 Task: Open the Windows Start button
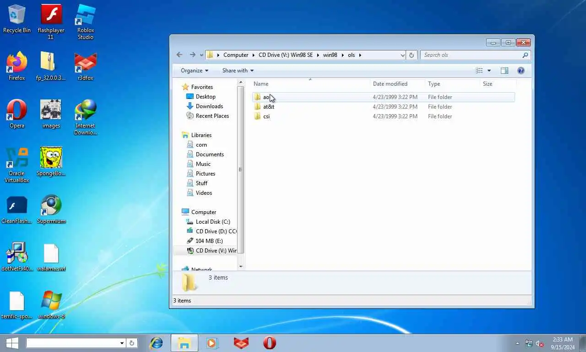[12, 343]
